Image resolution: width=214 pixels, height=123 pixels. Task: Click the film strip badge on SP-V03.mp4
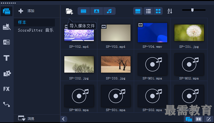coord(104,26)
